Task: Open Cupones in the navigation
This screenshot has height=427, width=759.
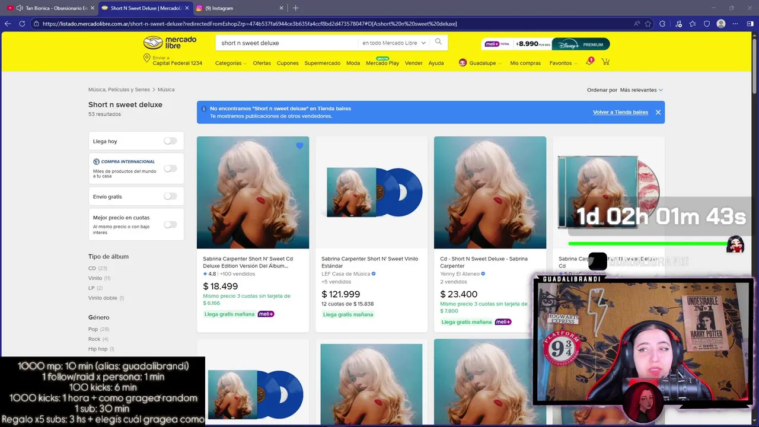Action: pyautogui.click(x=288, y=63)
